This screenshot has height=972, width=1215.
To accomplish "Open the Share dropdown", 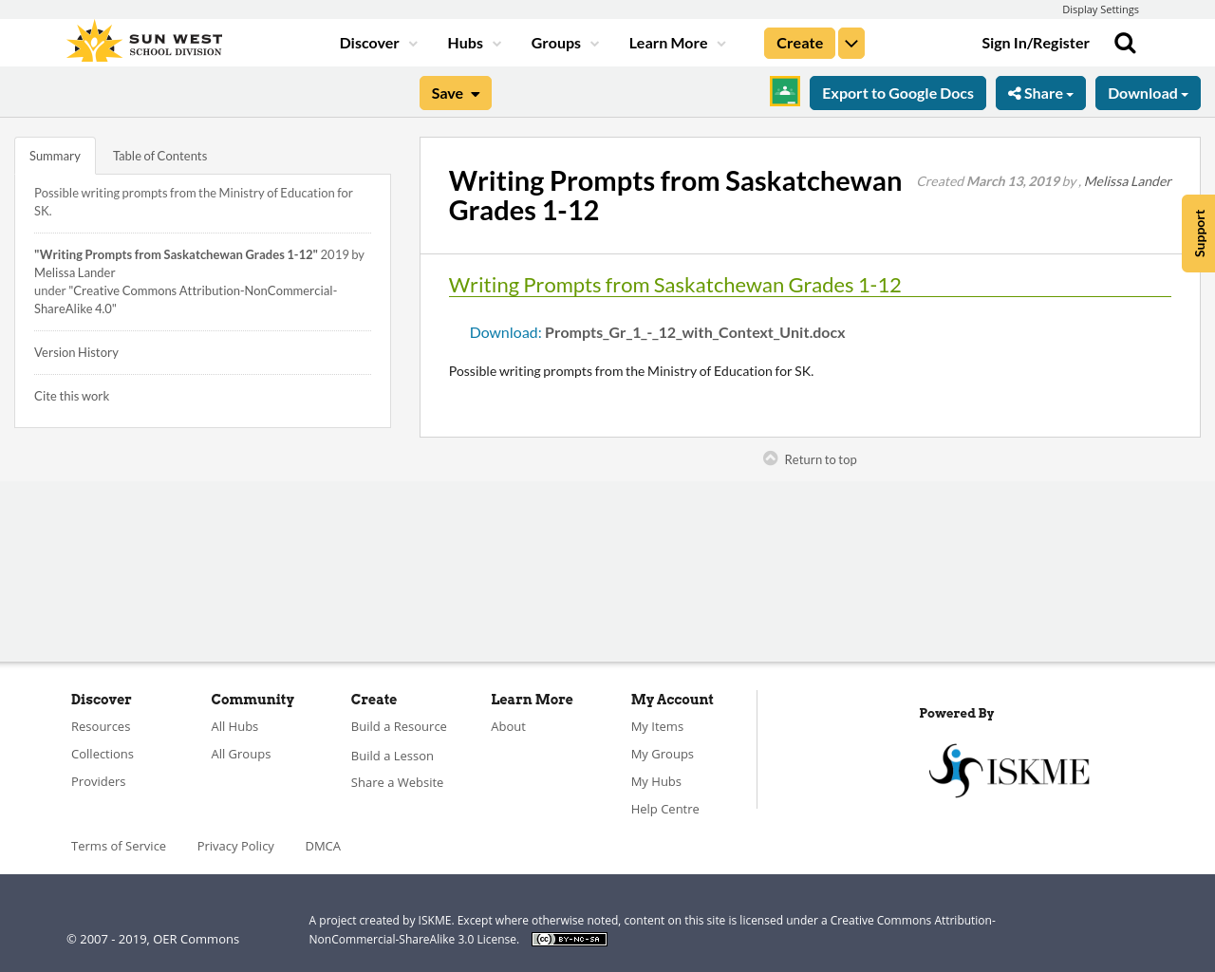I will point(1040,91).
